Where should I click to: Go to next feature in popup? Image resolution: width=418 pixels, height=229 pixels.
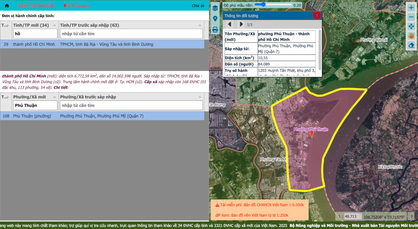pos(241,24)
